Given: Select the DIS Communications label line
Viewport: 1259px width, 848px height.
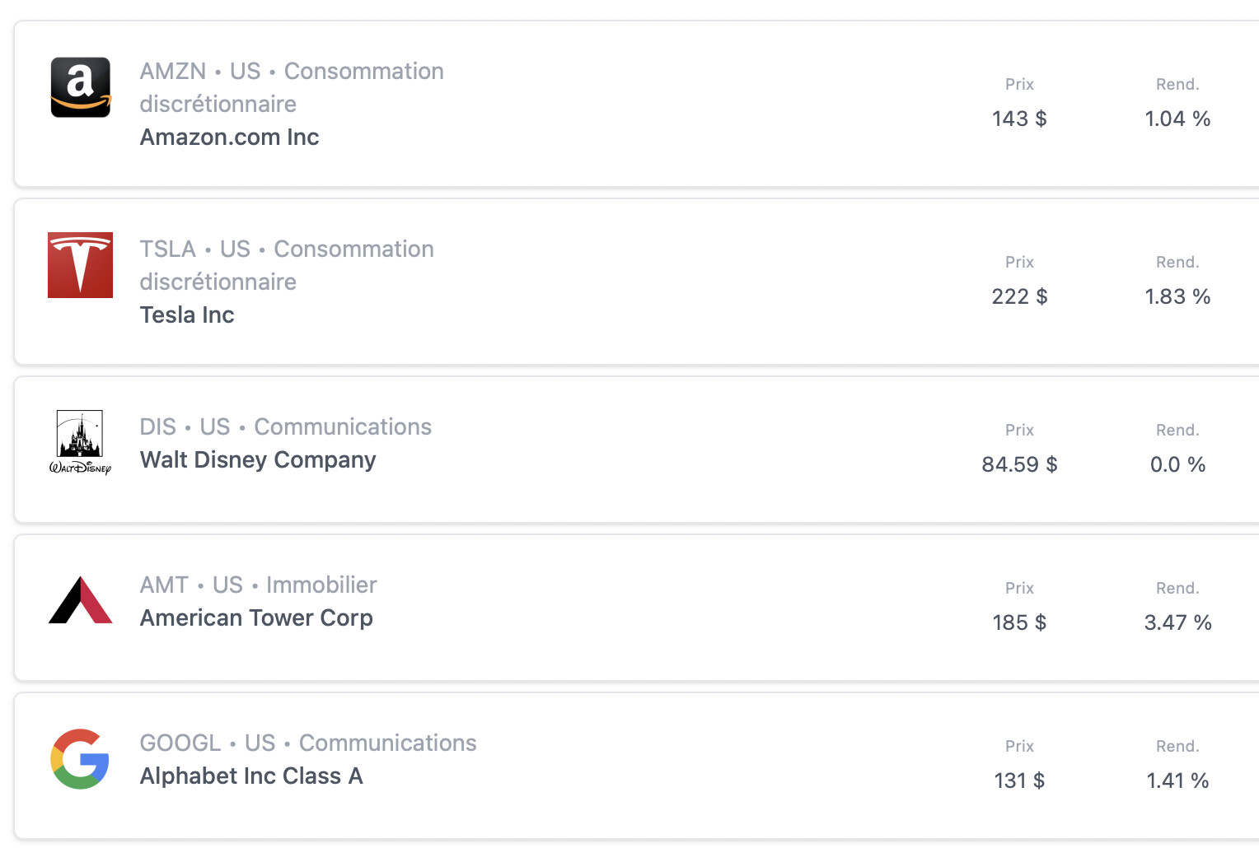Looking at the screenshot, I should click(286, 426).
